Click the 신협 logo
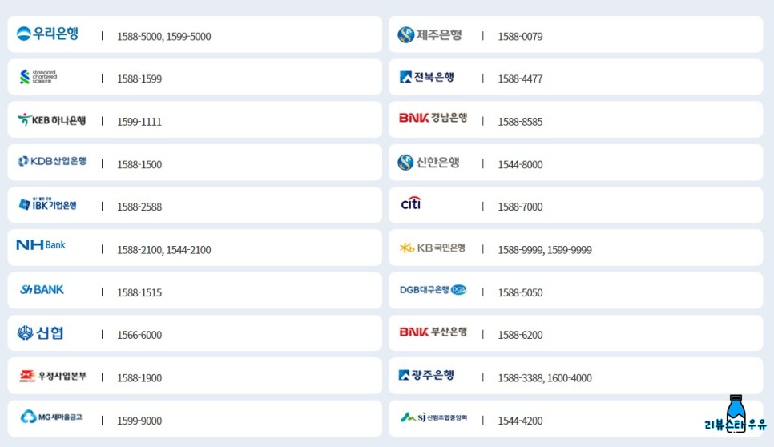Screen dimensions: 774x447 coord(41,333)
